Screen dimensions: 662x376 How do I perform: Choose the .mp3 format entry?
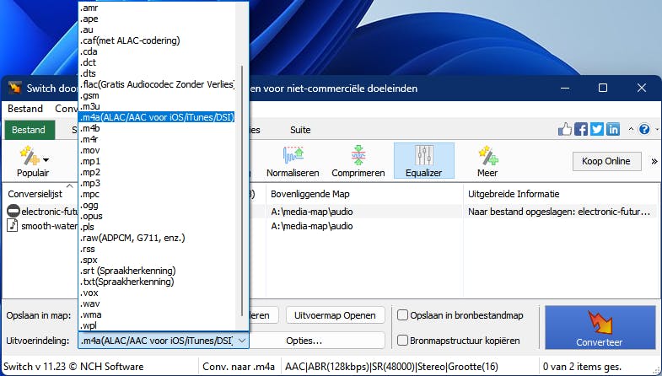(157, 183)
